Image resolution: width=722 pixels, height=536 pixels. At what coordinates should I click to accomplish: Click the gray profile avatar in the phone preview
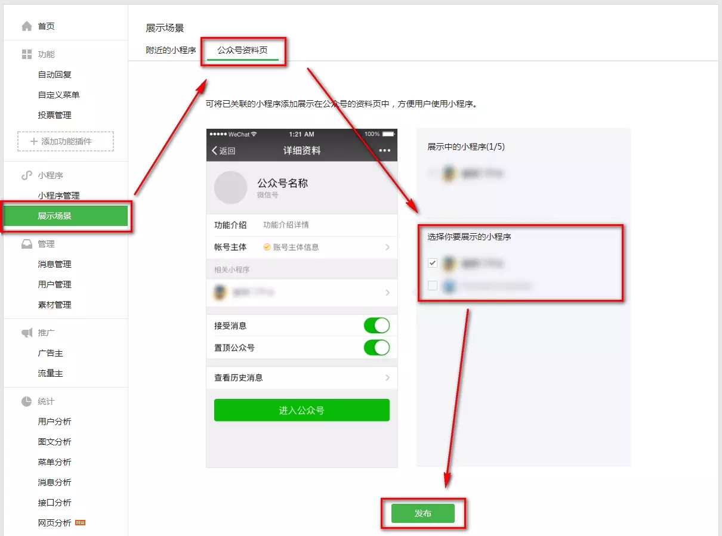230,188
